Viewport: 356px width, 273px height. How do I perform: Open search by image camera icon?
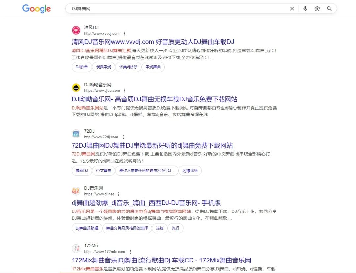coord(317,9)
